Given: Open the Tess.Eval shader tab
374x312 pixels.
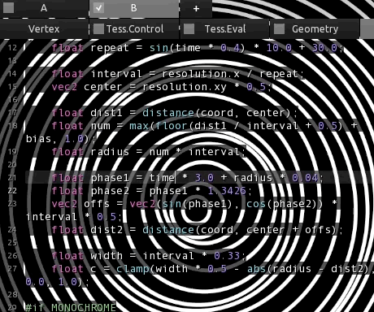Looking at the screenshot, I should (225, 28).
